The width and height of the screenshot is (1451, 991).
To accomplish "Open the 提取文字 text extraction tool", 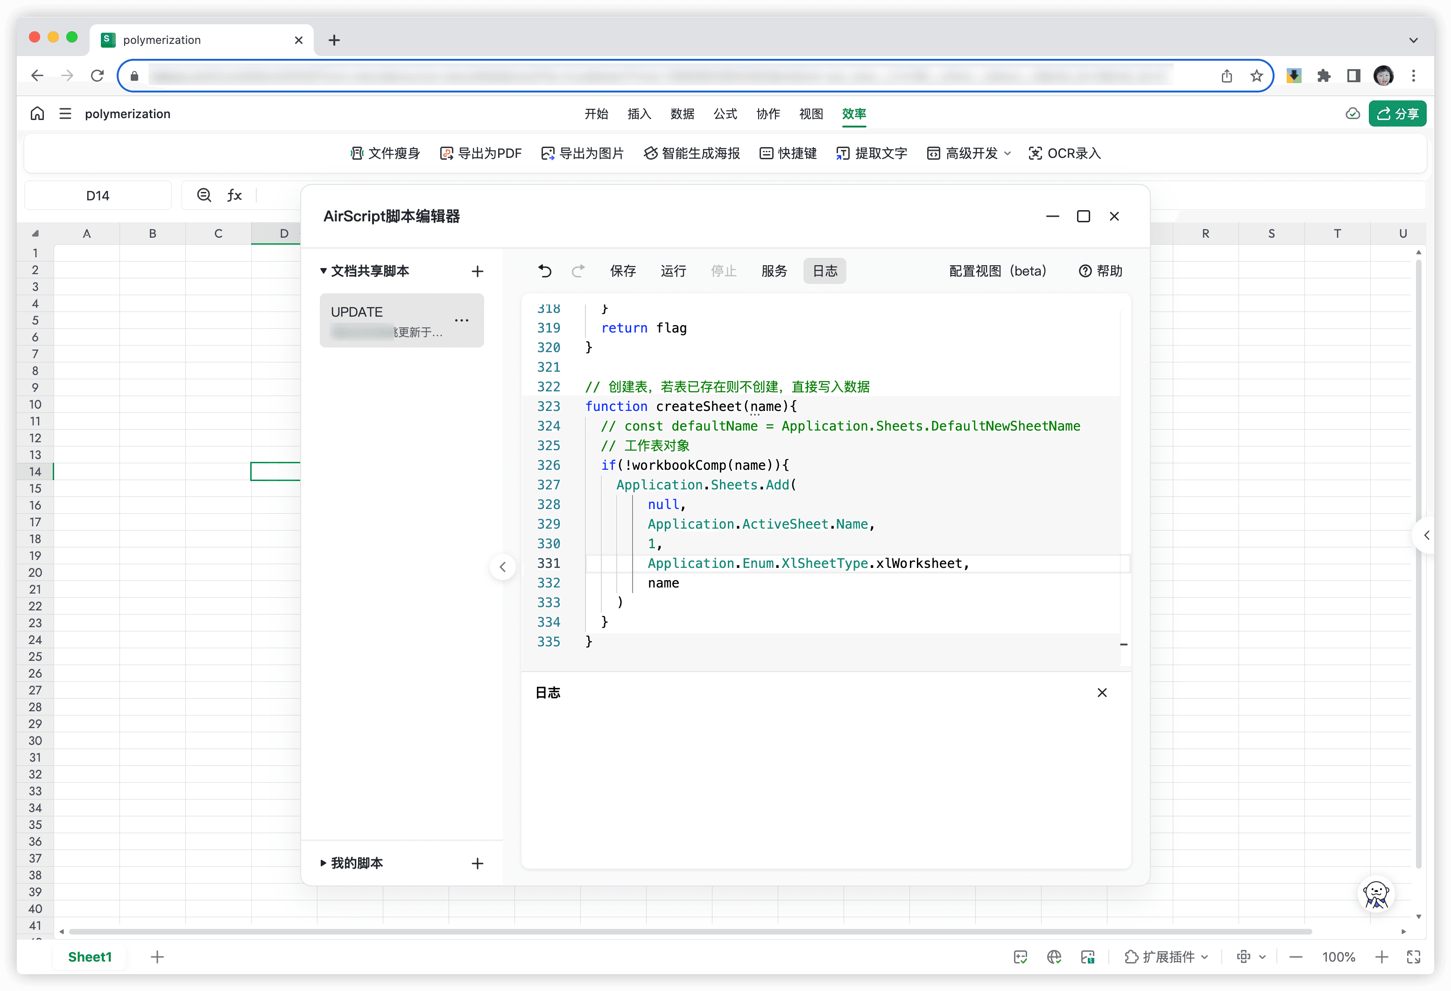I will (x=871, y=153).
